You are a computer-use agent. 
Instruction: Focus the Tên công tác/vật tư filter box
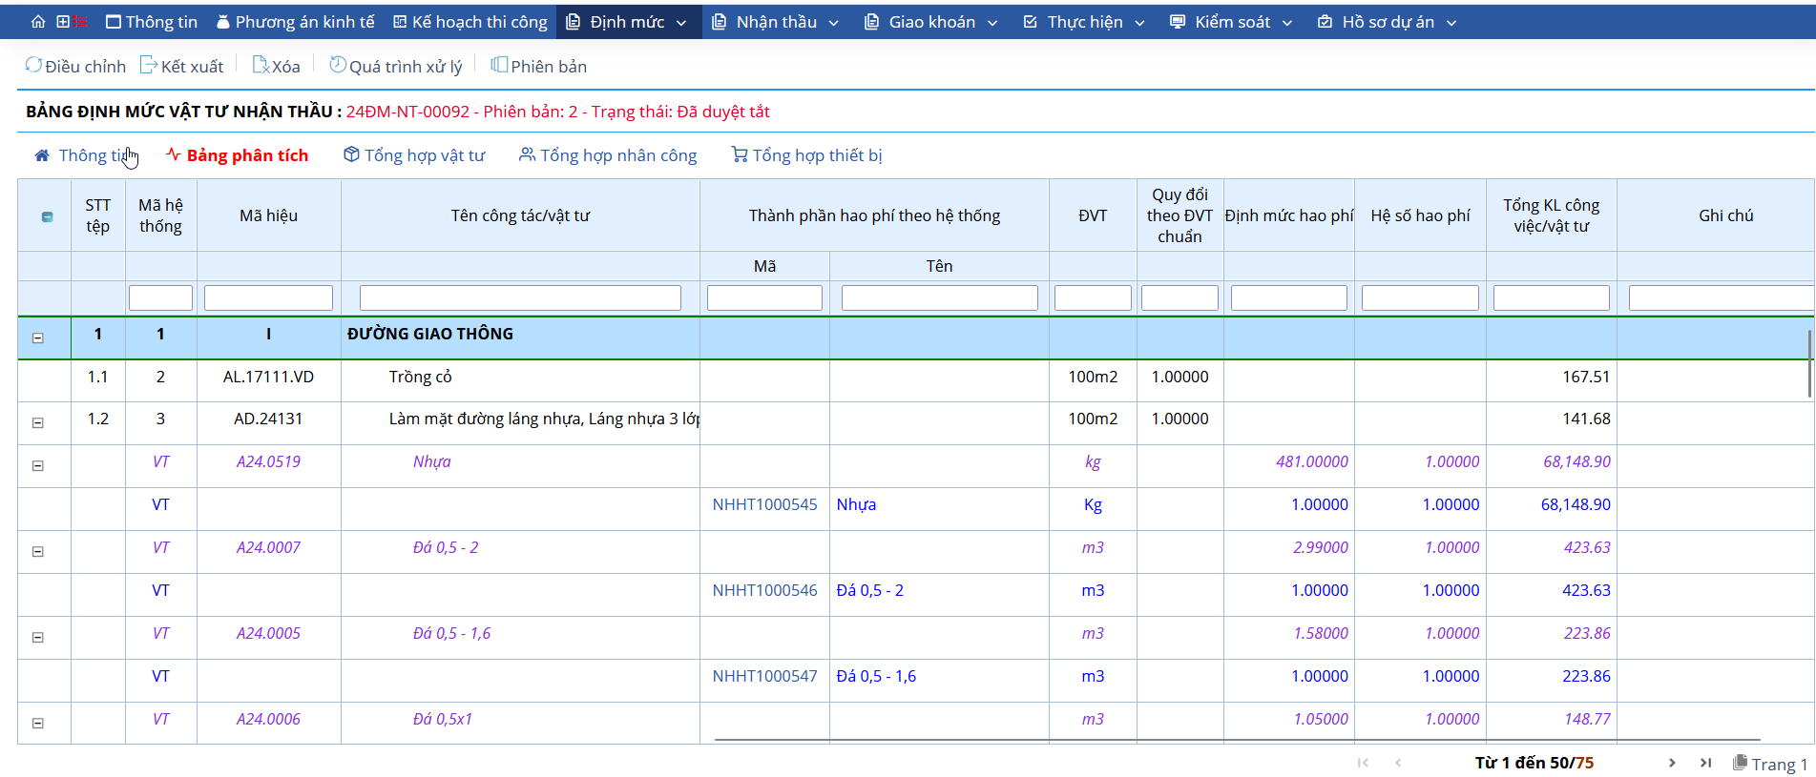coord(520,297)
